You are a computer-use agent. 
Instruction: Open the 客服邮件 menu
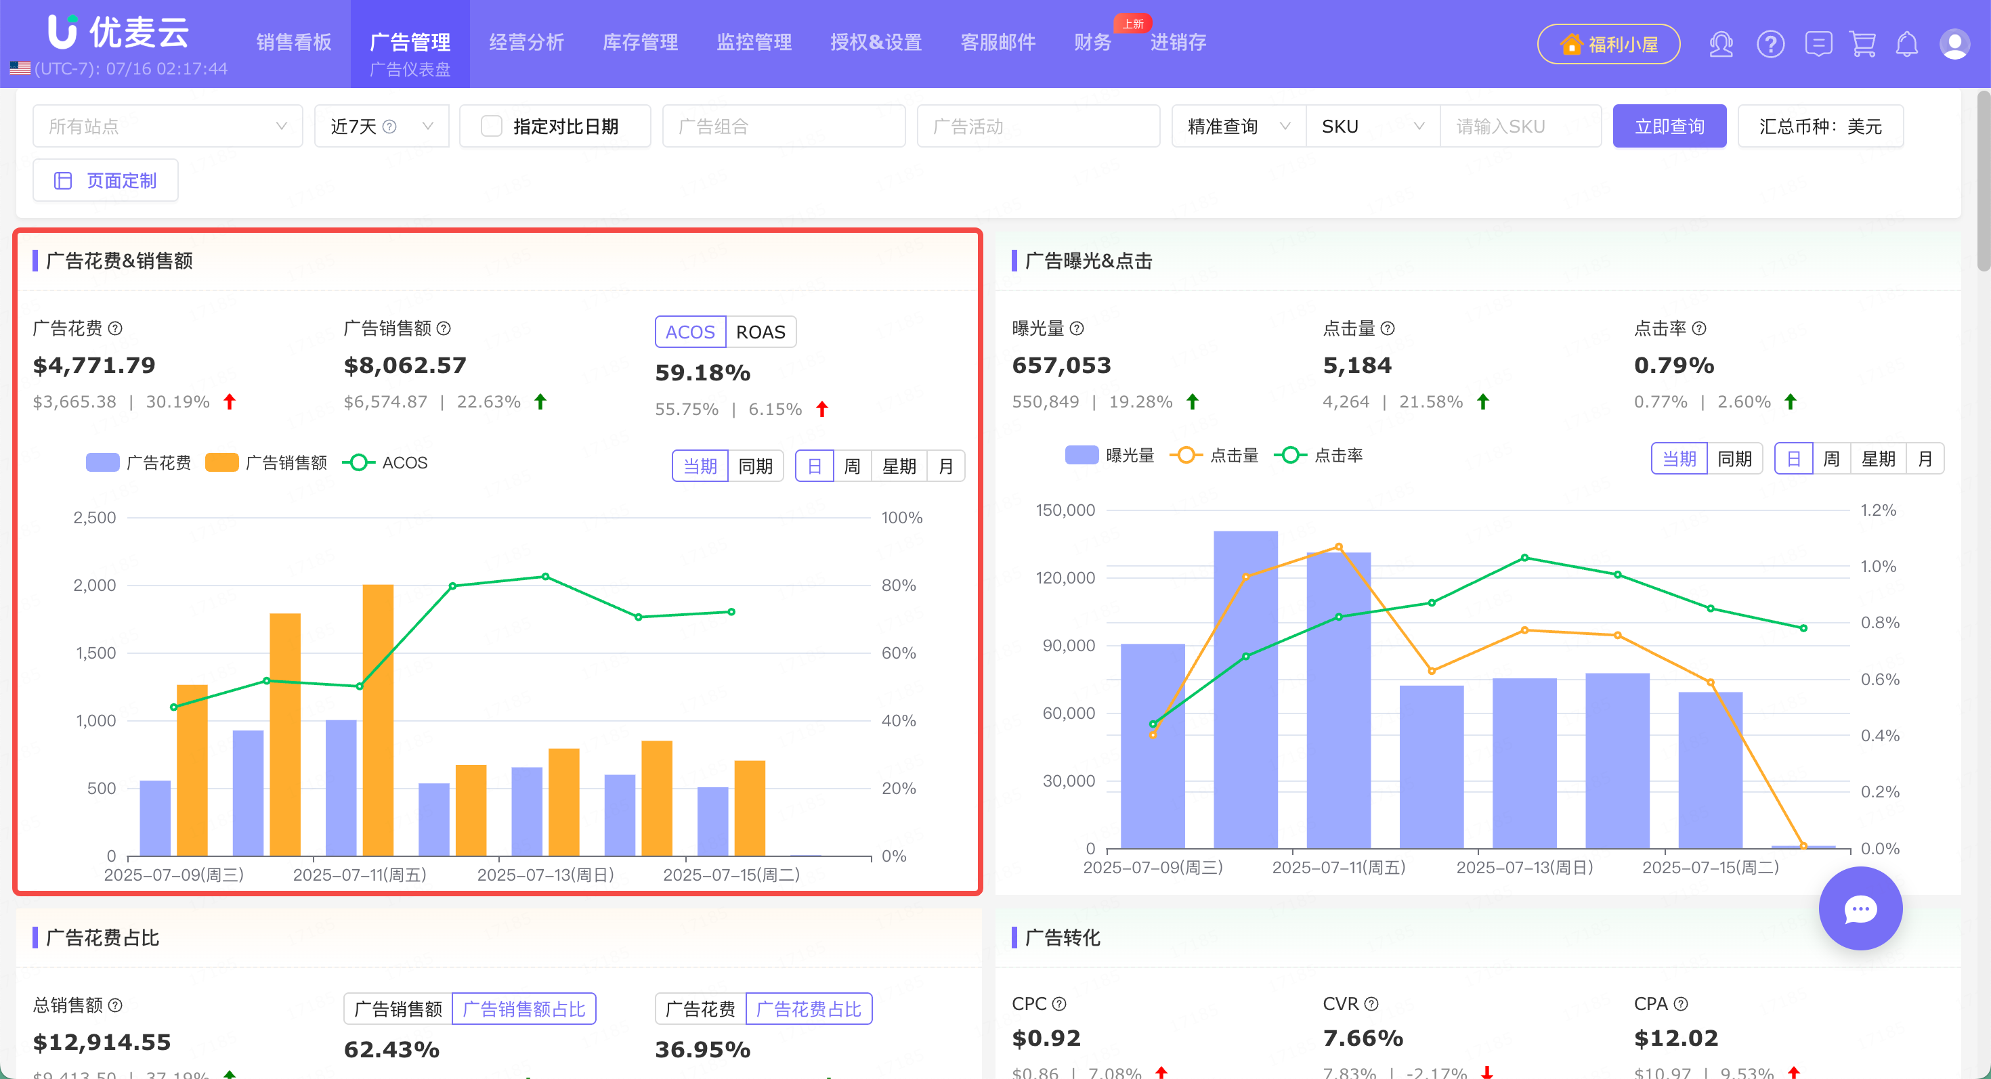click(x=998, y=42)
